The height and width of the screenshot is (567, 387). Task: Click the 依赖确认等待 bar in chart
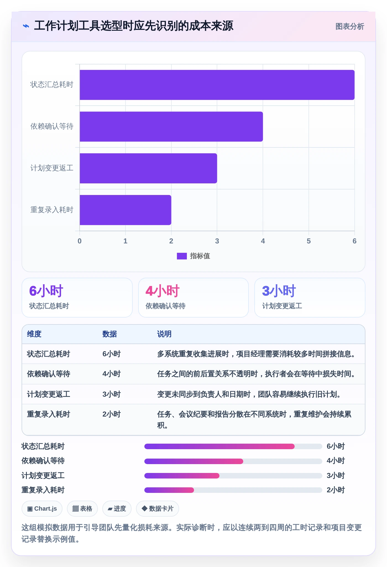[171, 127]
